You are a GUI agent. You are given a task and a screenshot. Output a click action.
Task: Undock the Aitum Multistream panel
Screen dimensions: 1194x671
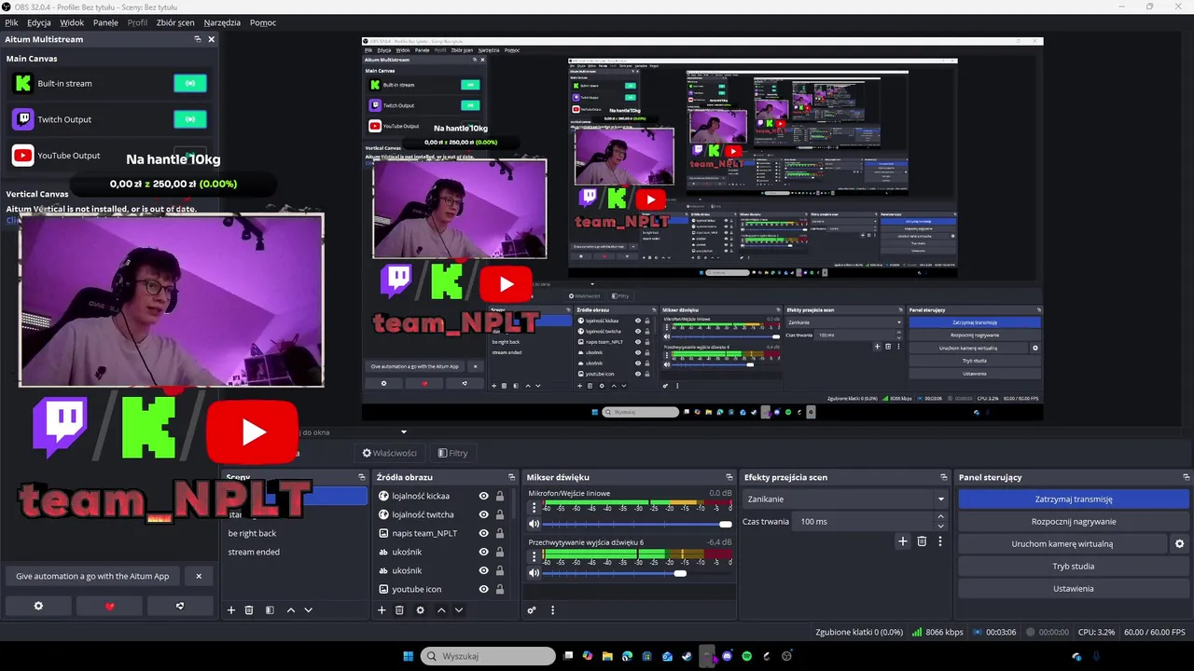197,39
